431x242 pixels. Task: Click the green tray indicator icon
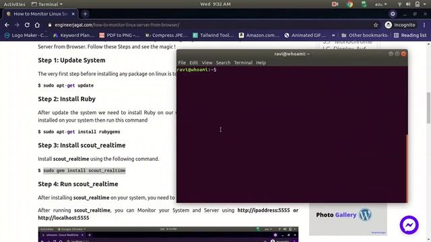pyautogui.click(x=364, y=4)
